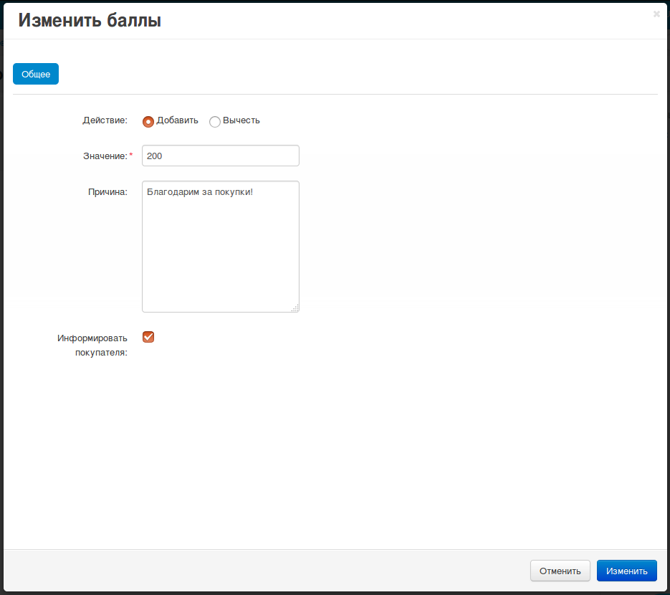Image resolution: width=670 pixels, height=595 pixels.
Task: Place cursor in Благодарим за покупки text
Action: [x=199, y=192]
